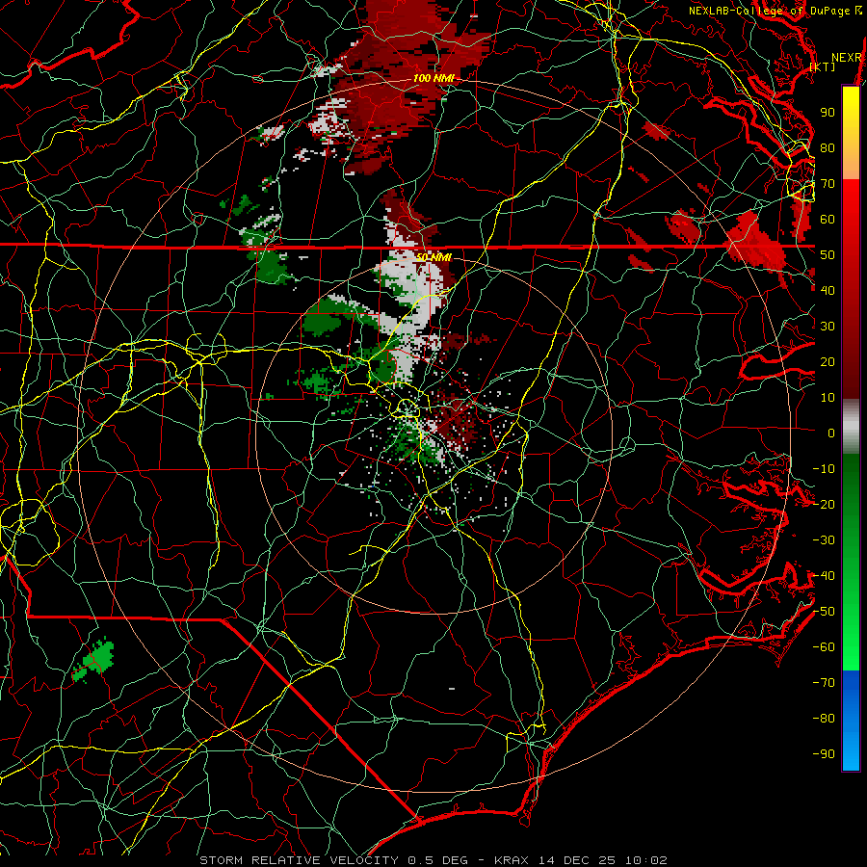Screen dimensions: 867x867
Task: Click the gray zero-velocity band on color bar
Action: pyautogui.click(x=851, y=427)
